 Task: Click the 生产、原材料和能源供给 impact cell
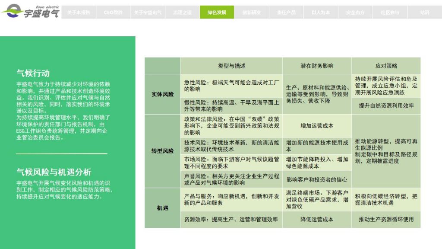coord(317,94)
